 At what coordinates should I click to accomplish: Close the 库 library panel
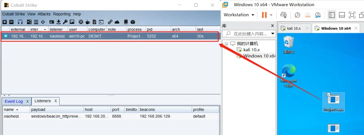(x=273, y=26)
